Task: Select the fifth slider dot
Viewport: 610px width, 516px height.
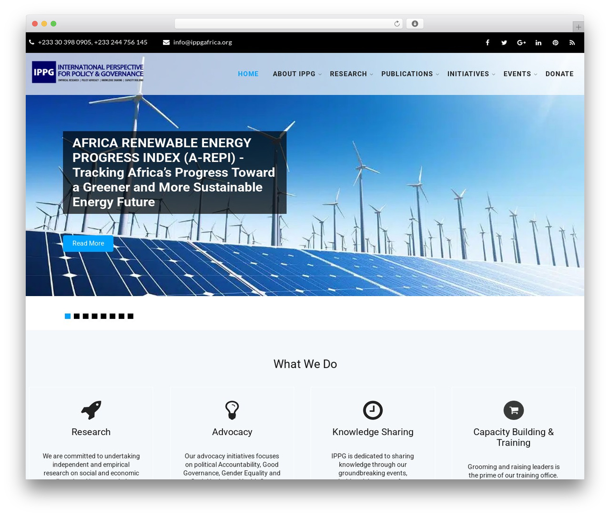Action: tap(103, 316)
